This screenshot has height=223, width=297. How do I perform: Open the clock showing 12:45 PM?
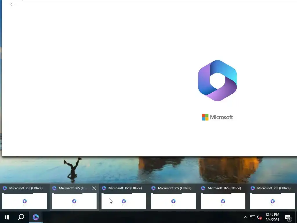pos(272,217)
